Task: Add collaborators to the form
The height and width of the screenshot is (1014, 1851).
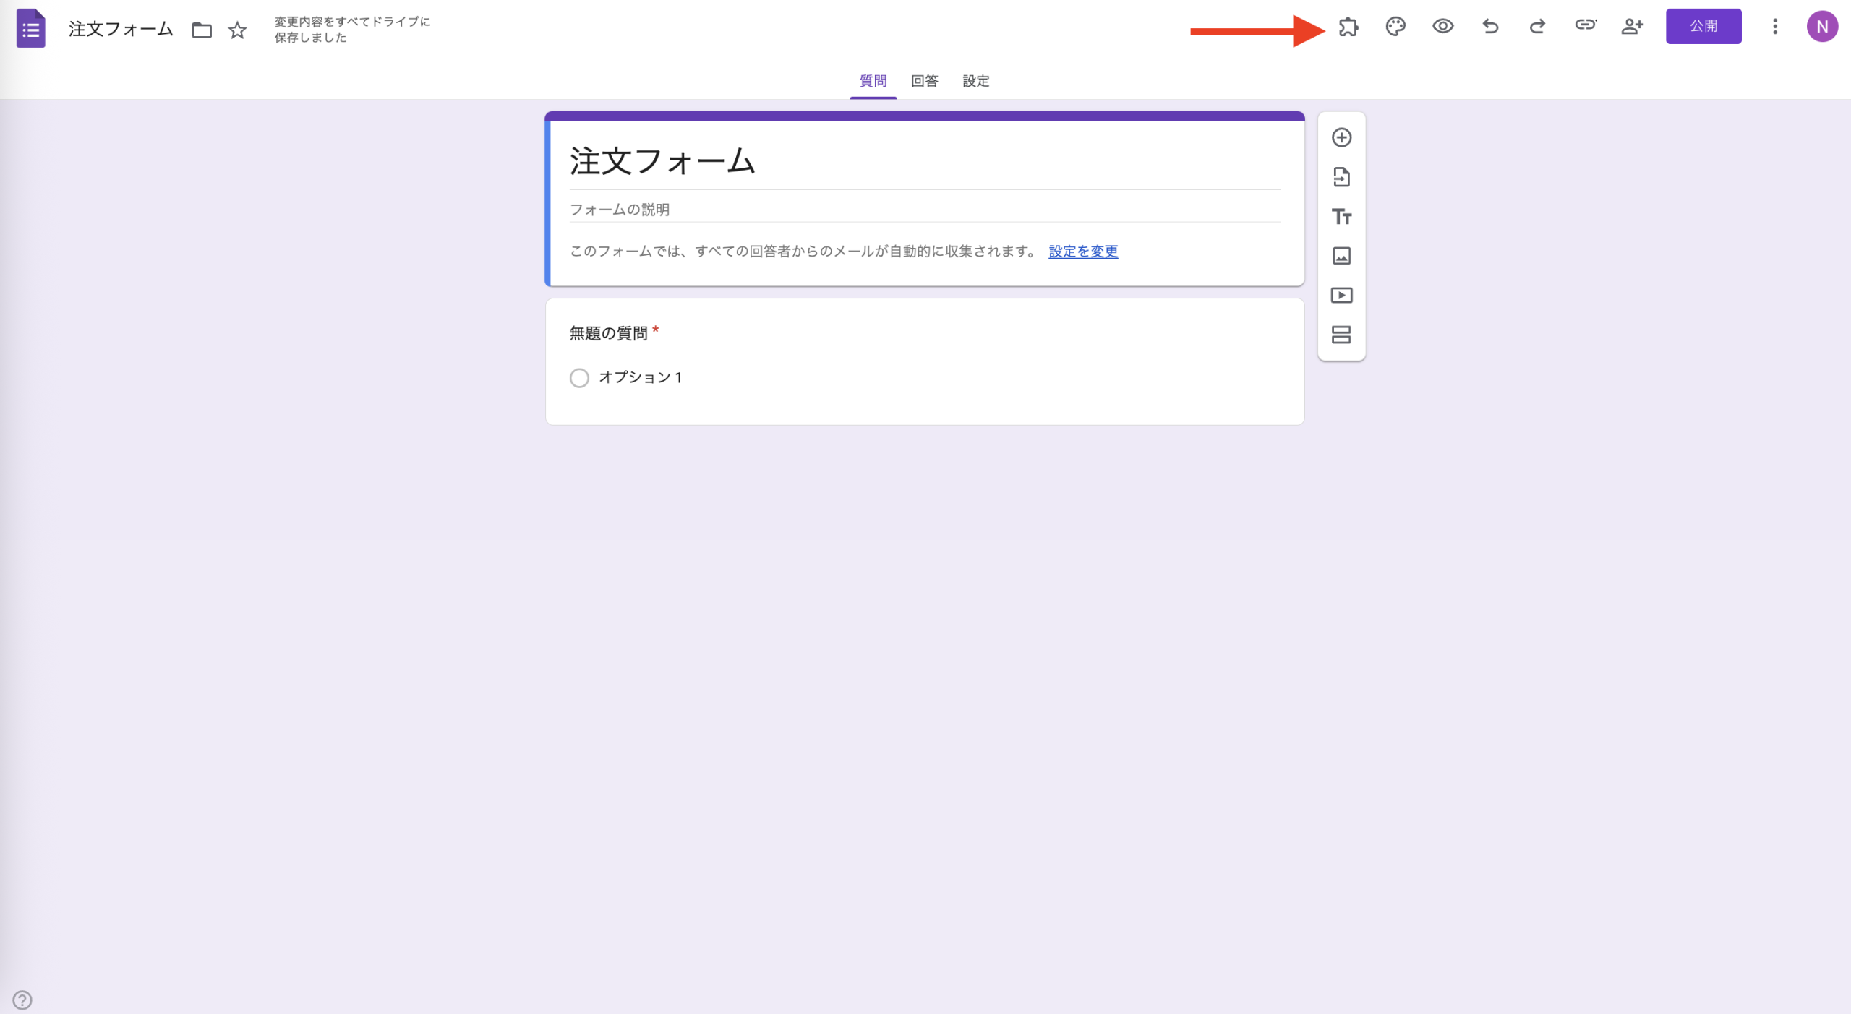Action: tap(1632, 27)
